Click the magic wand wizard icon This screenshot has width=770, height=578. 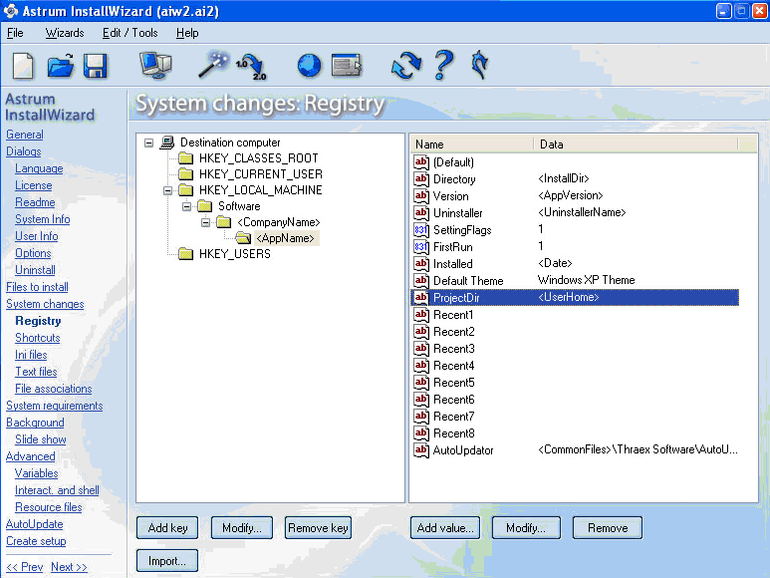point(213,64)
